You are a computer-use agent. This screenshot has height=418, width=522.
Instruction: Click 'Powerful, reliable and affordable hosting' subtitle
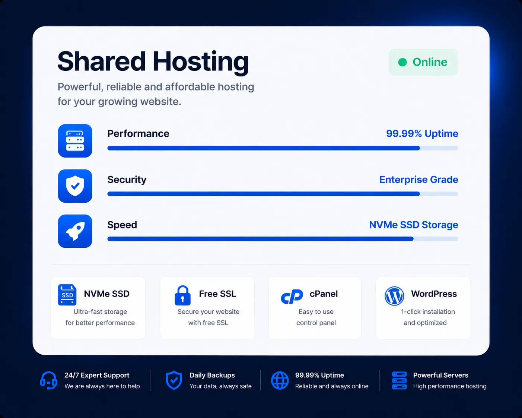(x=156, y=87)
